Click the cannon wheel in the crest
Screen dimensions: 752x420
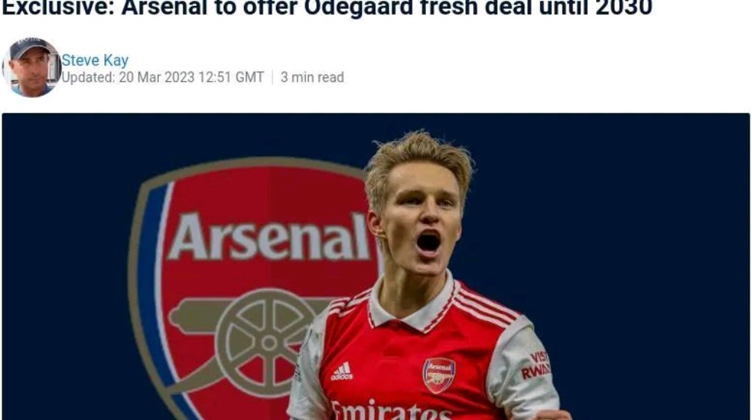269,343
